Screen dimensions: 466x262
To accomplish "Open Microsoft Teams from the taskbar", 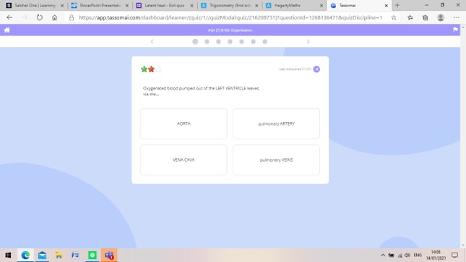I will click(x=109, y=256).
